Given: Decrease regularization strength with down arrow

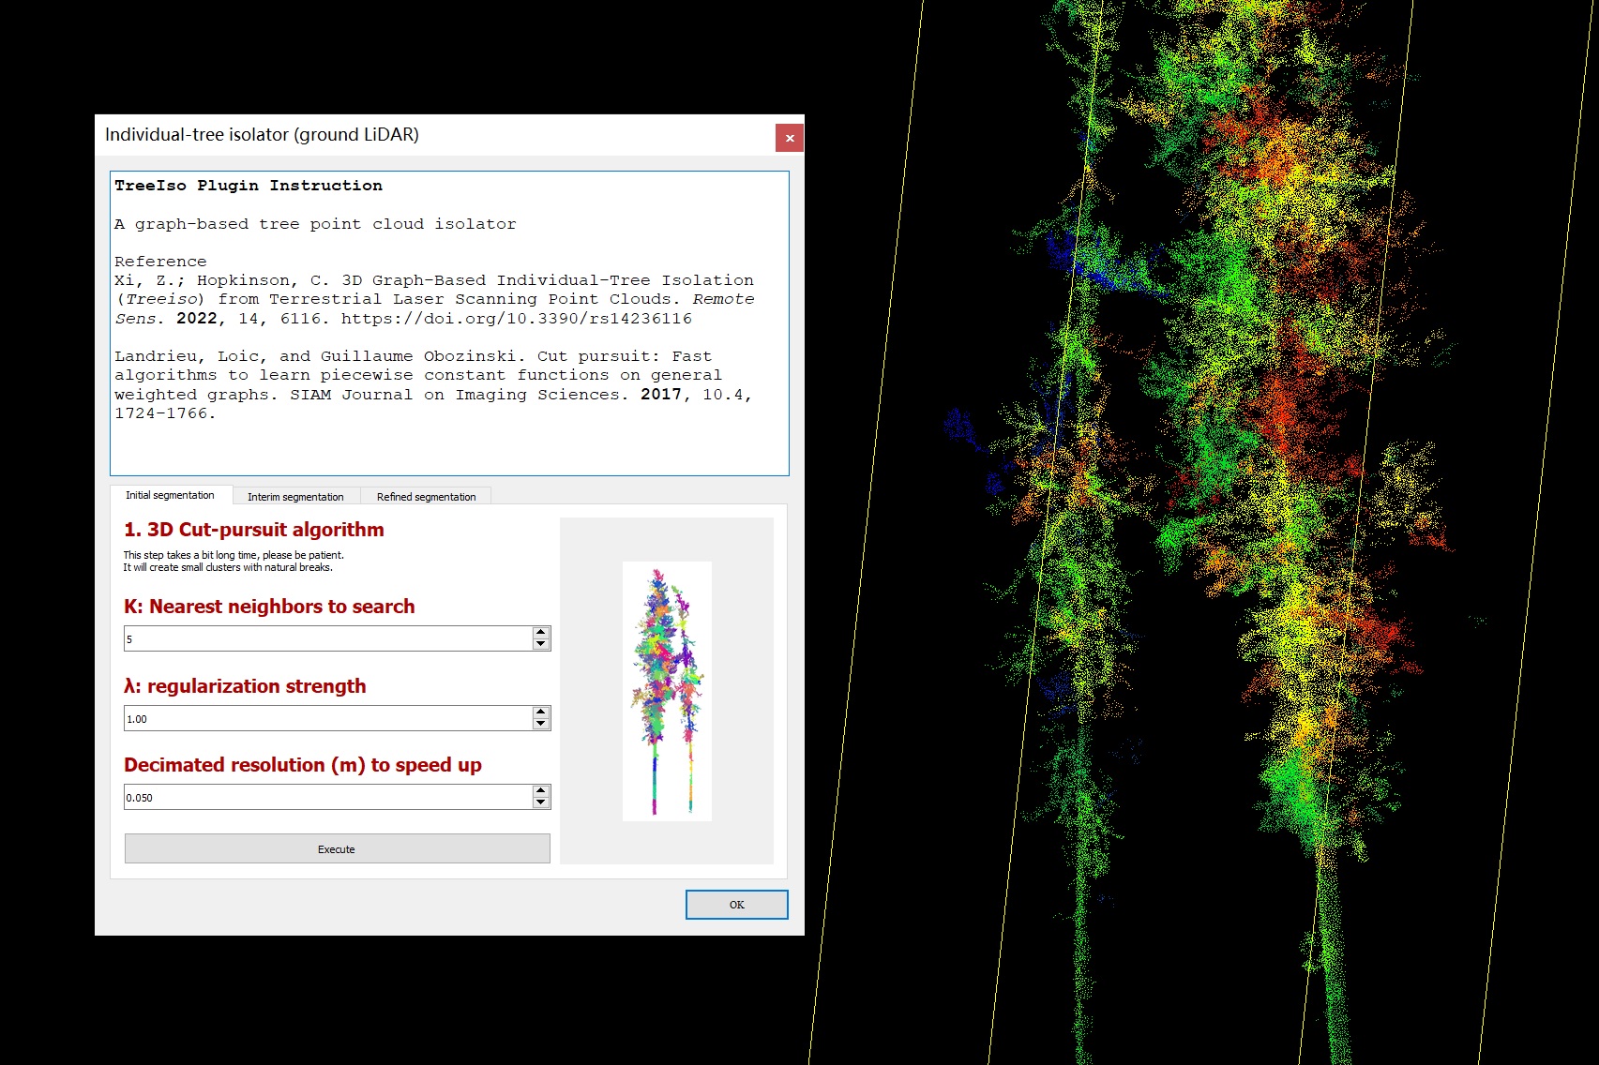Looking at the screenshot, I should click(540, 724).
